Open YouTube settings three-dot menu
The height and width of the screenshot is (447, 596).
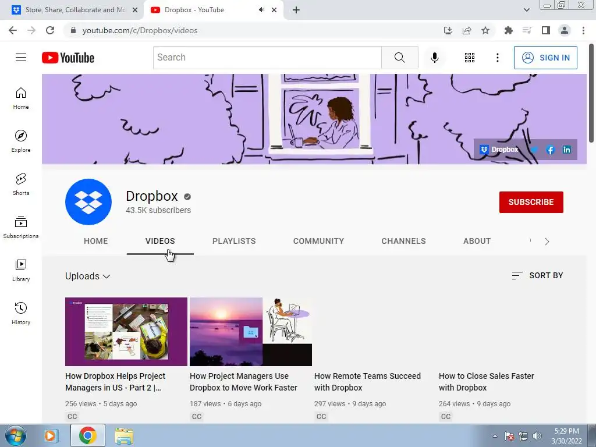(497, 58)
